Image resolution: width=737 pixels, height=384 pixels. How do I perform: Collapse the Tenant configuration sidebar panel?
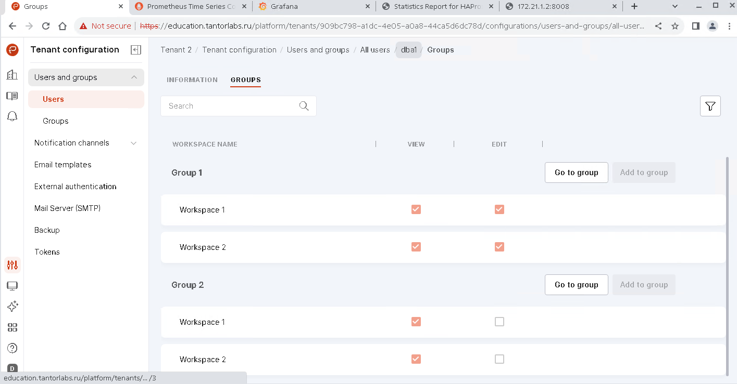pos(136,50)
